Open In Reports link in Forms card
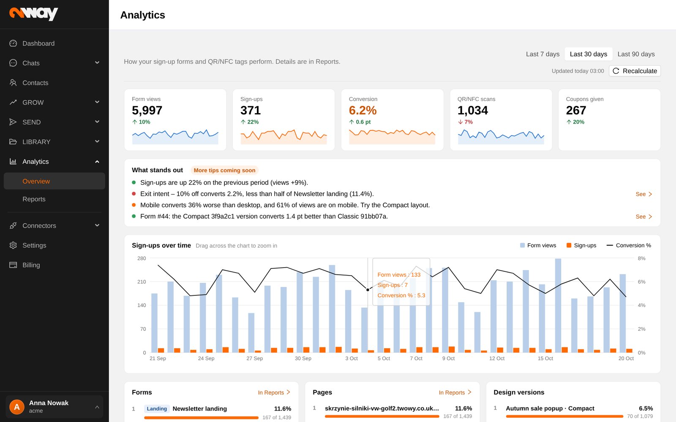 click(274, 392)
